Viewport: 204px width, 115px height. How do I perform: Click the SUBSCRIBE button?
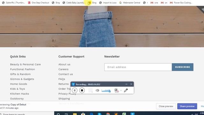point(183,67)
